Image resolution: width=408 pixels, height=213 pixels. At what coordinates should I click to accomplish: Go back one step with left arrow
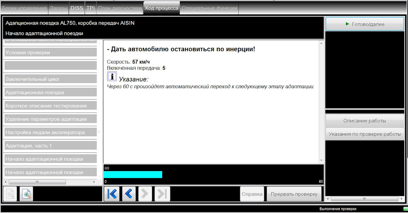tap(129, 194)
